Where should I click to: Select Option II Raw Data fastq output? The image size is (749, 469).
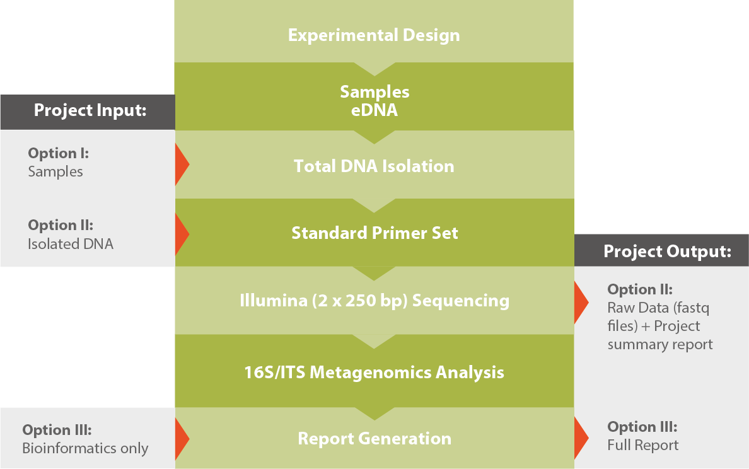pyautogui.click(x=659, y=316)
